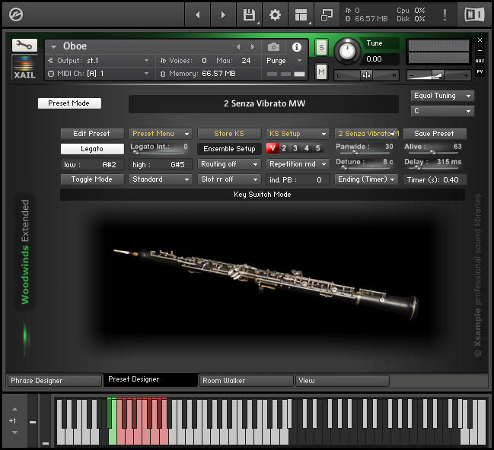494x450 pixels.
Task: Switch to the Phrase Designer tab
Action: point(53,380)
